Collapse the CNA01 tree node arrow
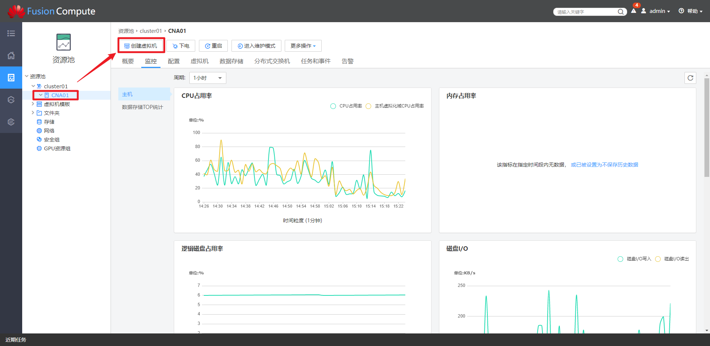The height and width of the screenshot is (346, 710). click(41, 95)
